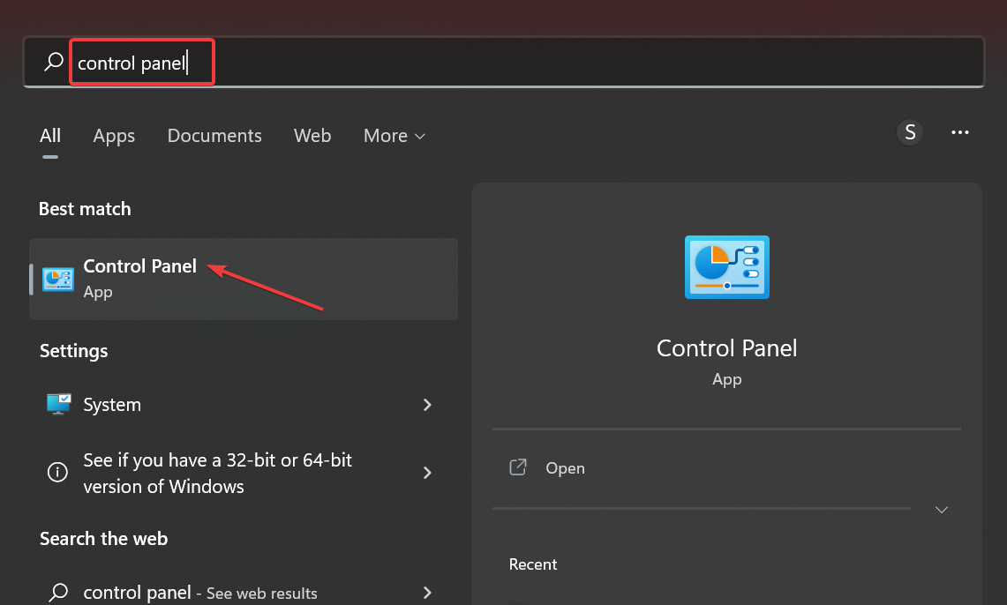Click the System monitor icon
Screen dimensions: 1007x605
[x=58, y=404]
